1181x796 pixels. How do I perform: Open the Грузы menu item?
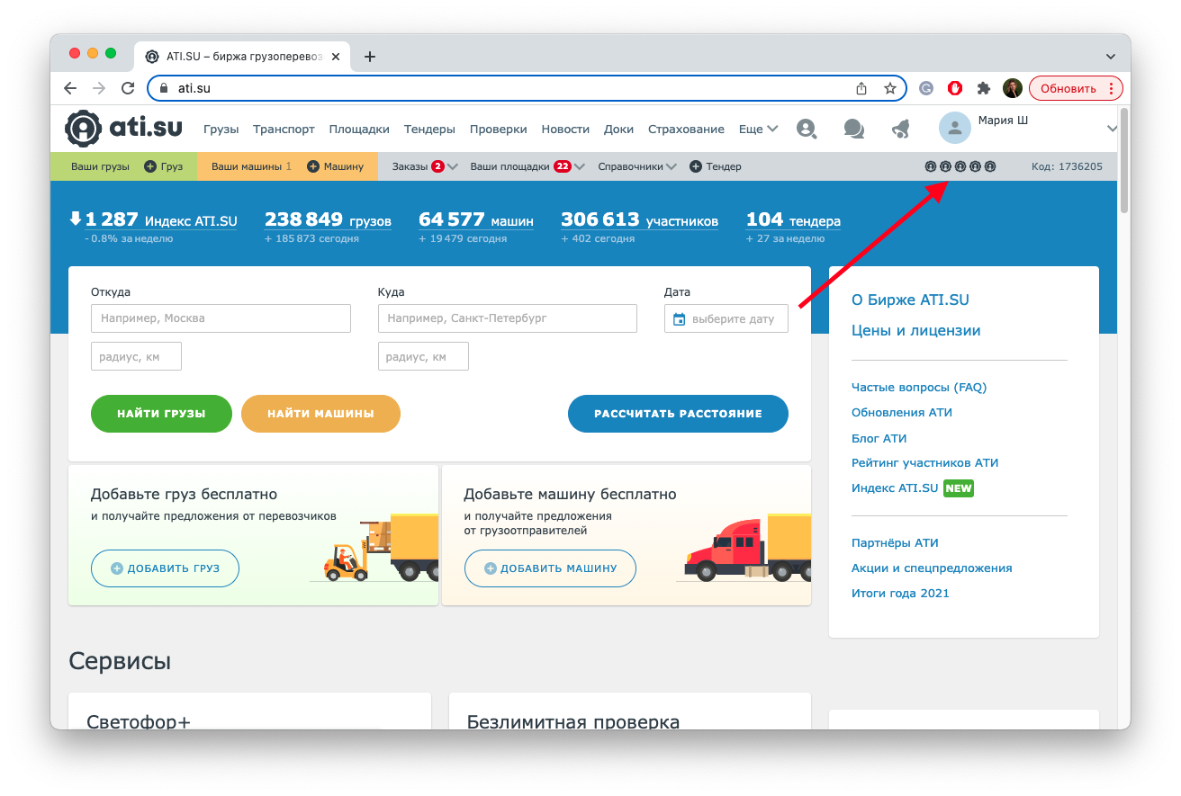tap(221, 130)
